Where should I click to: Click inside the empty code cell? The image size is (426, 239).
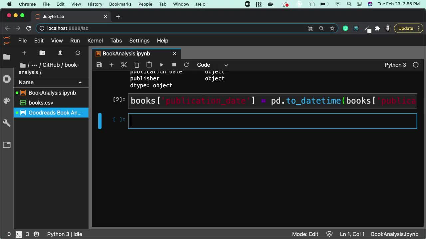[233, 121]
